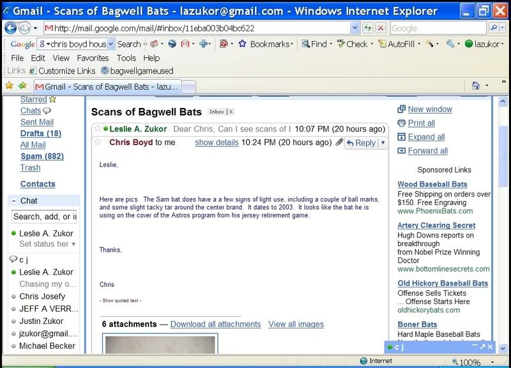The image size is (511, 368).
Task: Go back using the browser Back arrow
Action: pos(11,28)
